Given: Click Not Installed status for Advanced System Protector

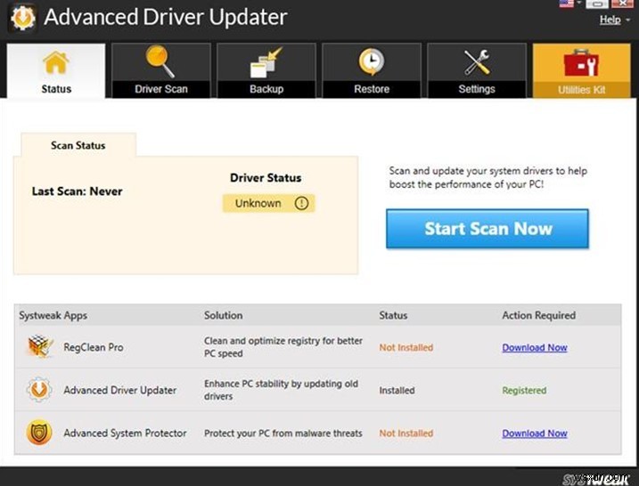Looking at the screenshot, I should 406,433.
